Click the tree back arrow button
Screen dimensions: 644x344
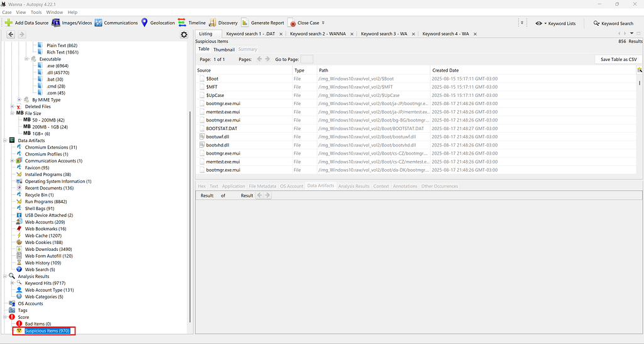(11, 35)
